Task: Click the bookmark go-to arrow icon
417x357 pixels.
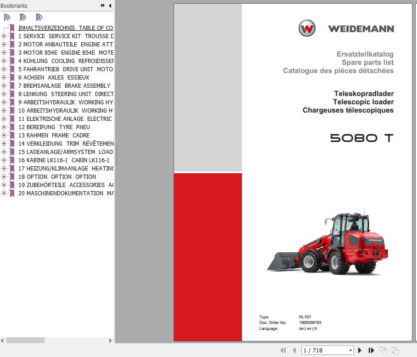Action: [39, 17]
